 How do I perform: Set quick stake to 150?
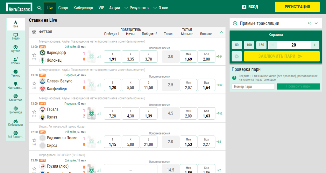tap(261, 45)
